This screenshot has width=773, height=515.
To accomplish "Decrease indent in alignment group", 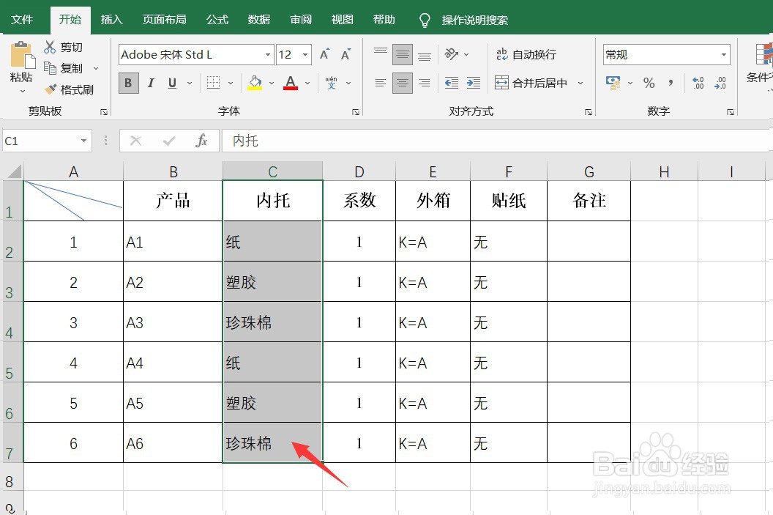I will 452,83.
